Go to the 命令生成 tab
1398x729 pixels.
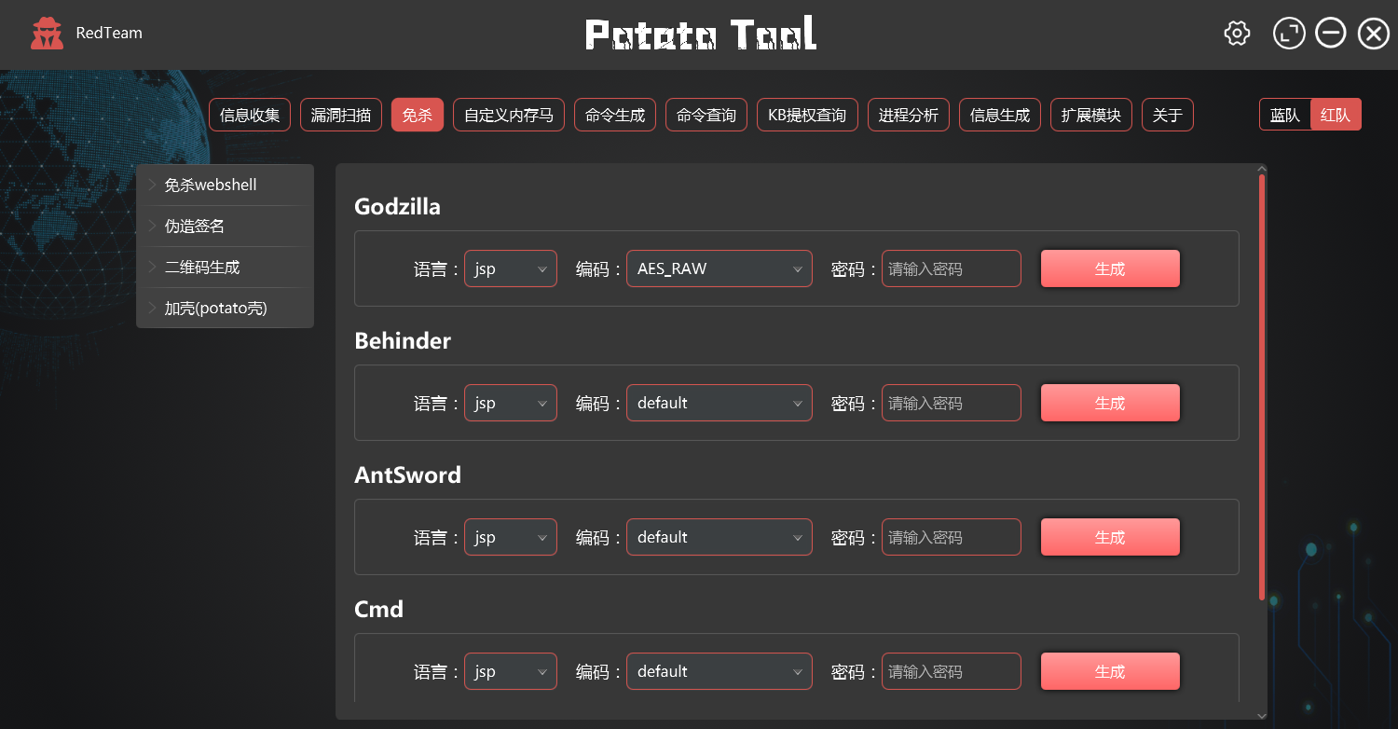(x=615, y=115)
